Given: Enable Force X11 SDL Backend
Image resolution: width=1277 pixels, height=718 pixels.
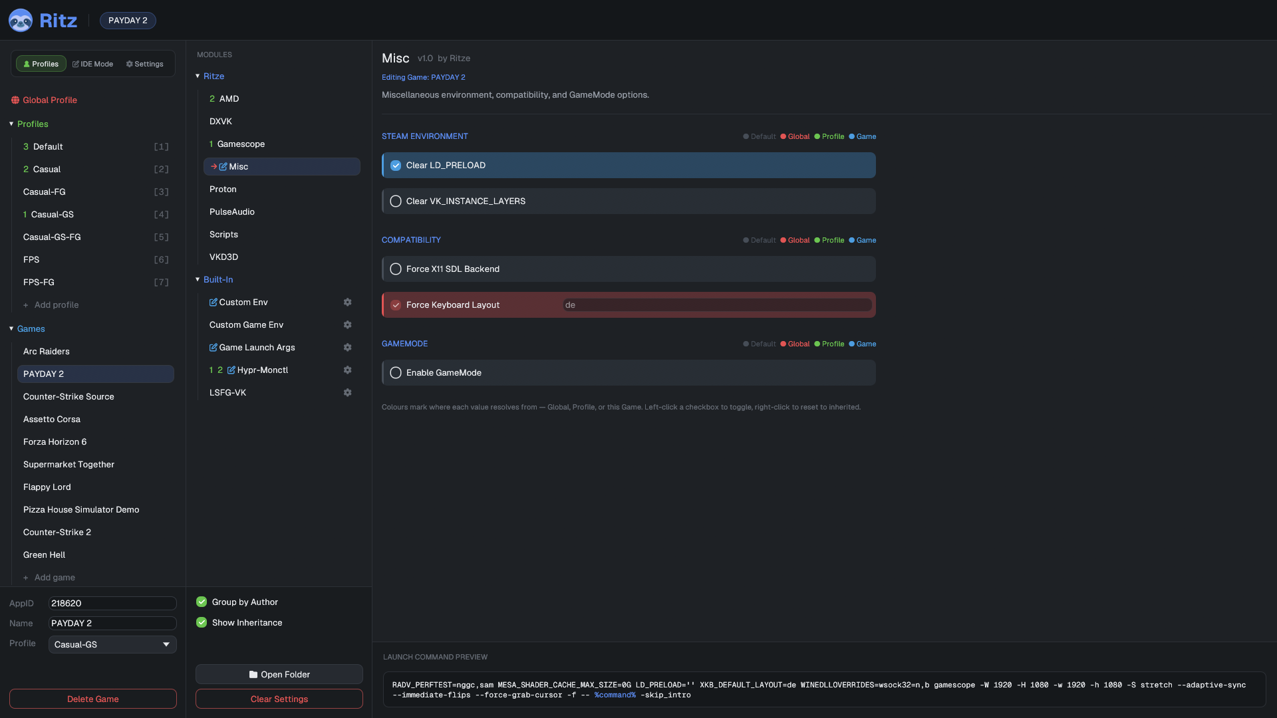Looking at the screenshot, I should click(396, 269).
